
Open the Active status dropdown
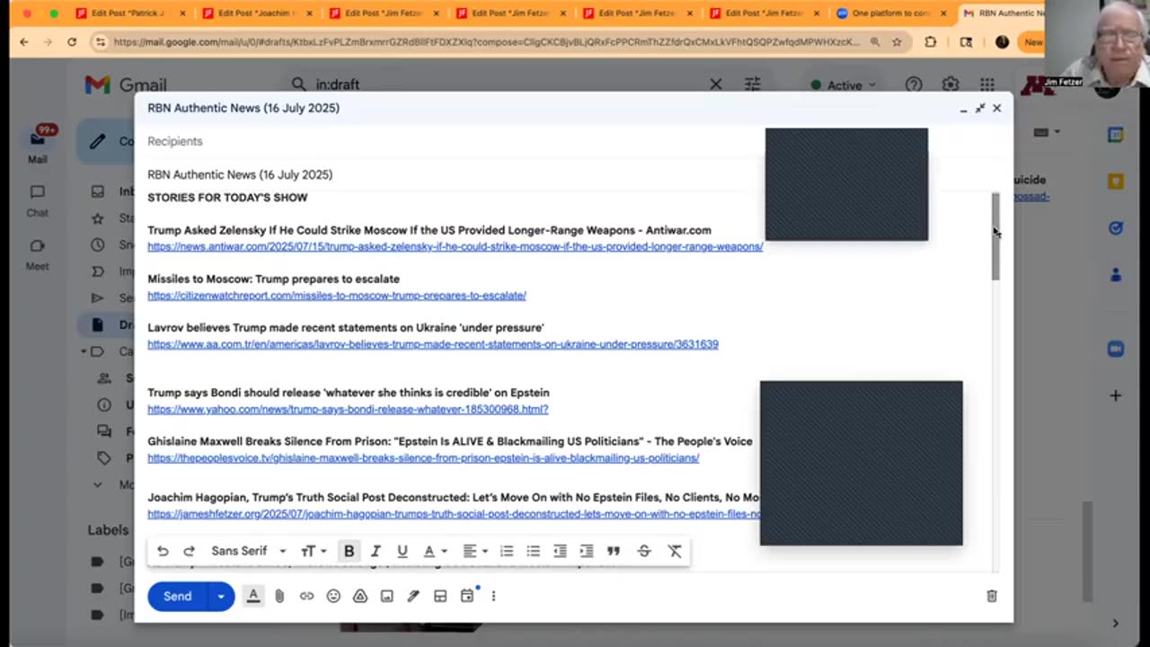[x=843, y=84]
